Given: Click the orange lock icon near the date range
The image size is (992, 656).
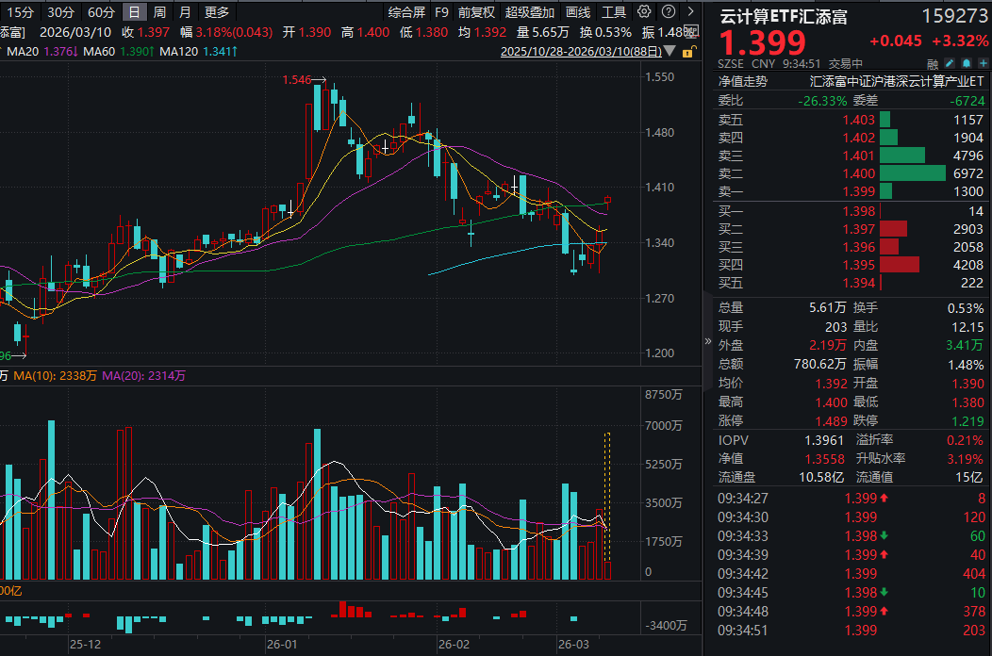Looking at the screenshot, I should (x=686, y=52).
